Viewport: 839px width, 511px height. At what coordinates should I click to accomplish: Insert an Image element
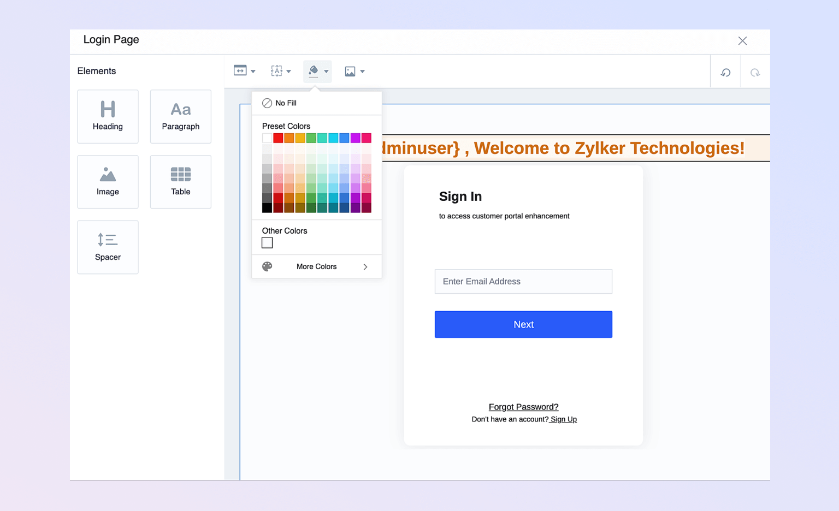pyautogui.click(x=108, y=182)
